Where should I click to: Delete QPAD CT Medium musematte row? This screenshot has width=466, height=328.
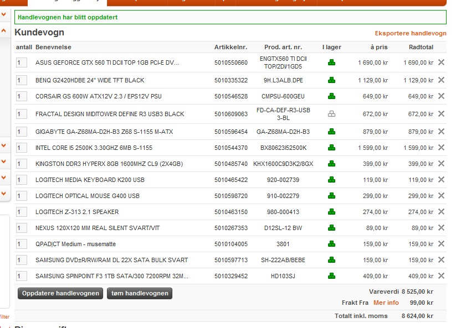click(x=441, y=243)
